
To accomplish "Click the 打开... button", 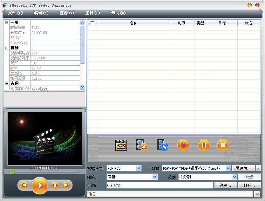I will (249, 185).
